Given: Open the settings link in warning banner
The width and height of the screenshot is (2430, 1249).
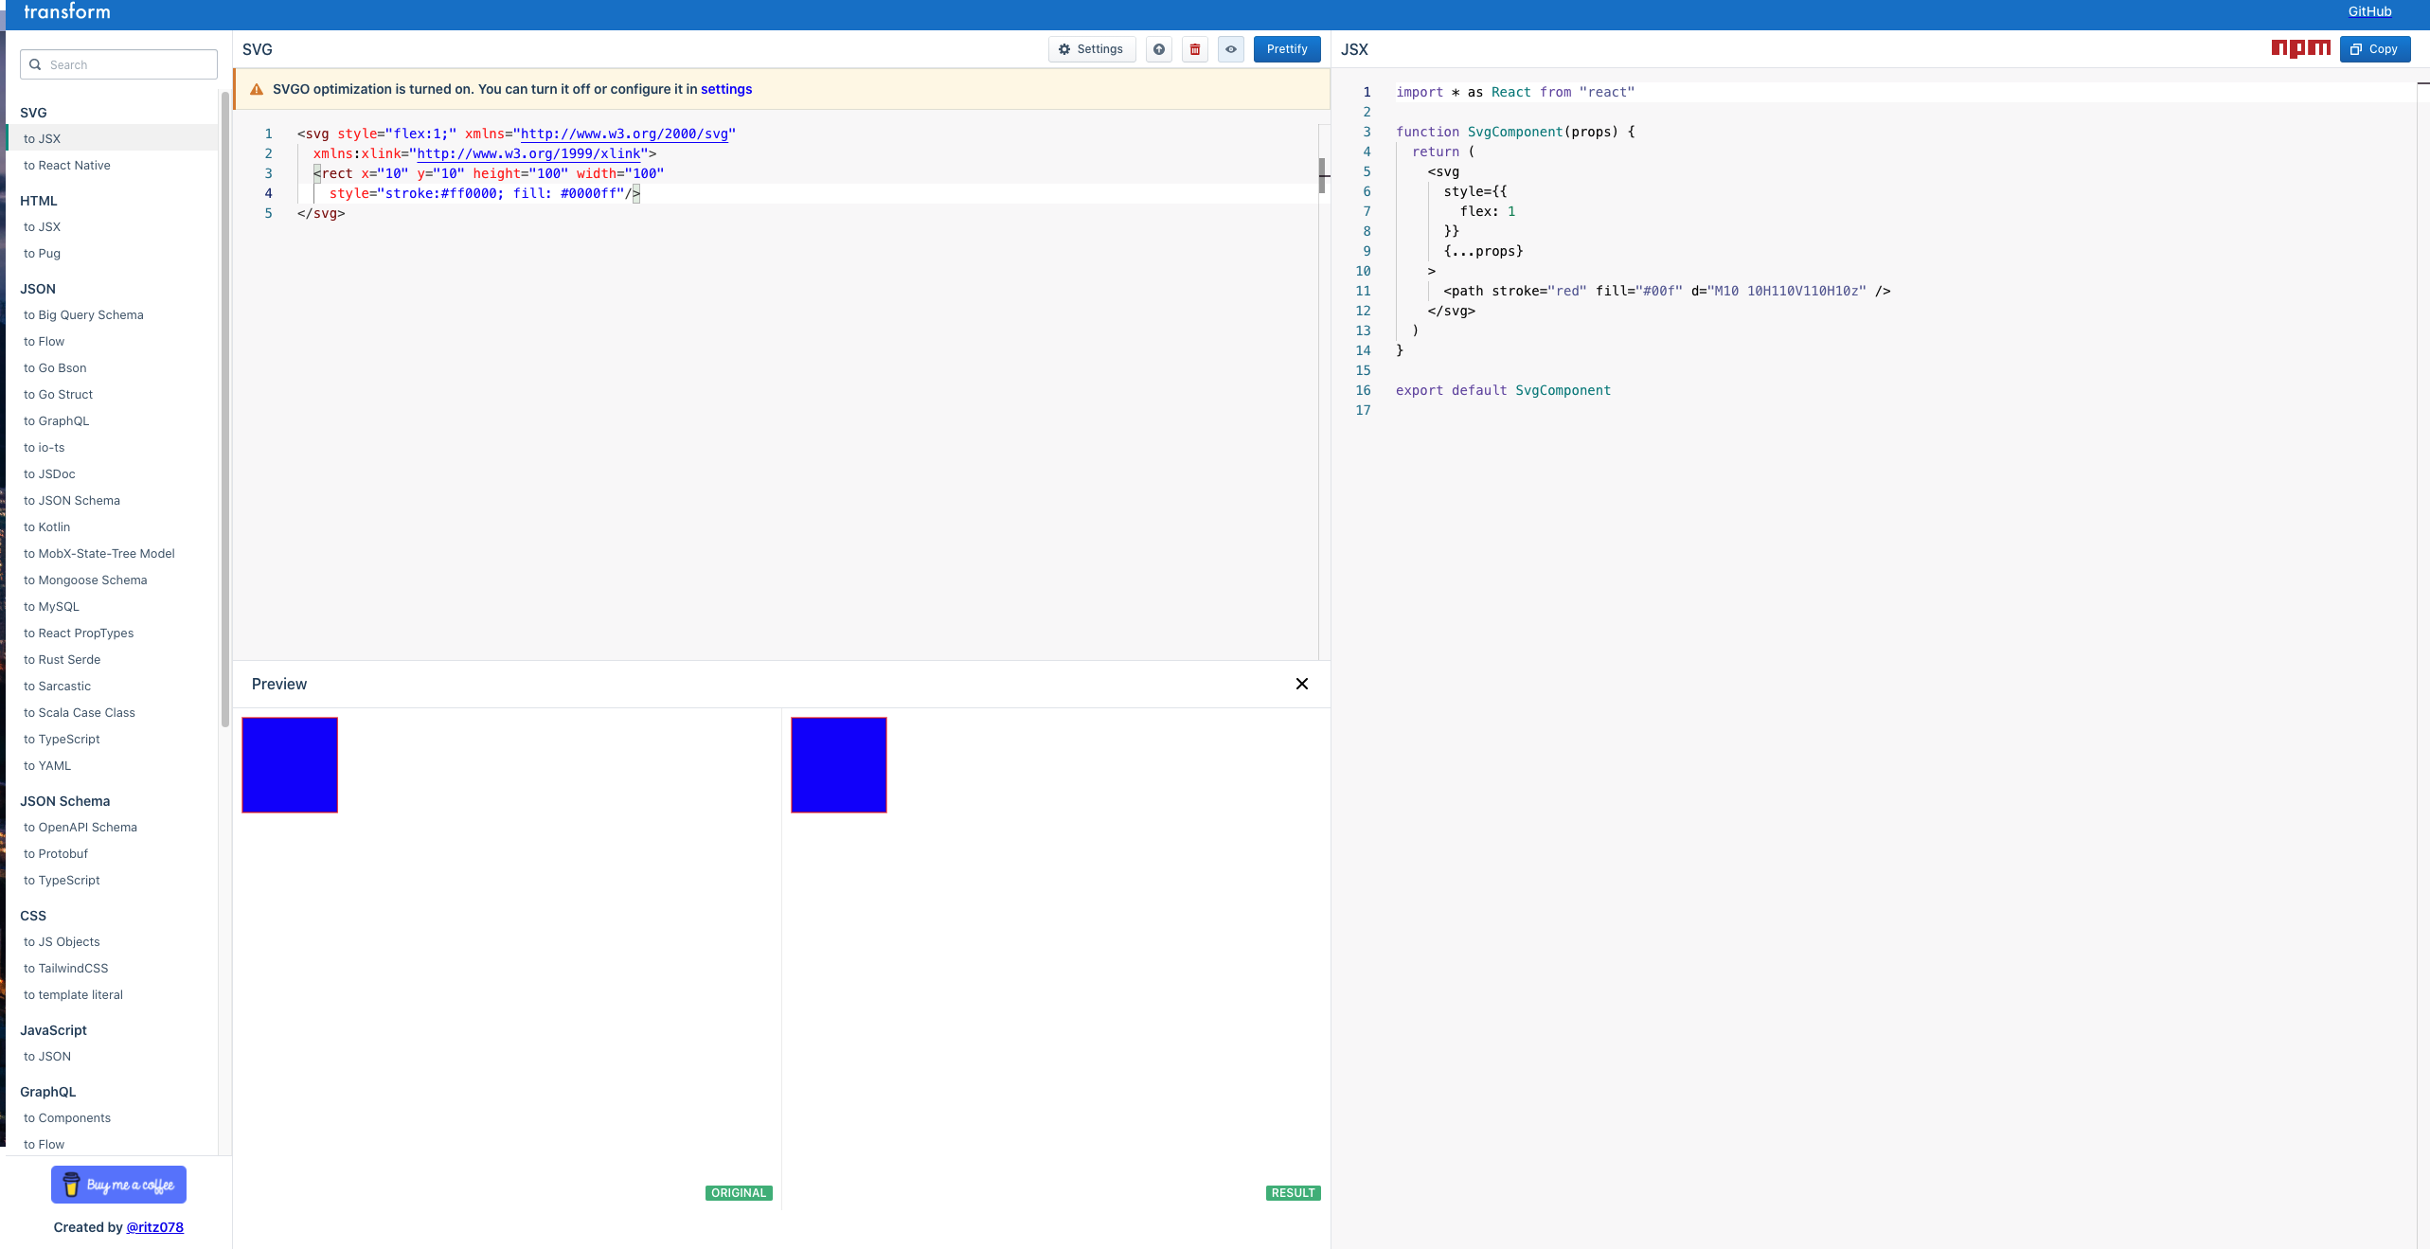Looking at the screenshot, I should click(x=725, y=89).
